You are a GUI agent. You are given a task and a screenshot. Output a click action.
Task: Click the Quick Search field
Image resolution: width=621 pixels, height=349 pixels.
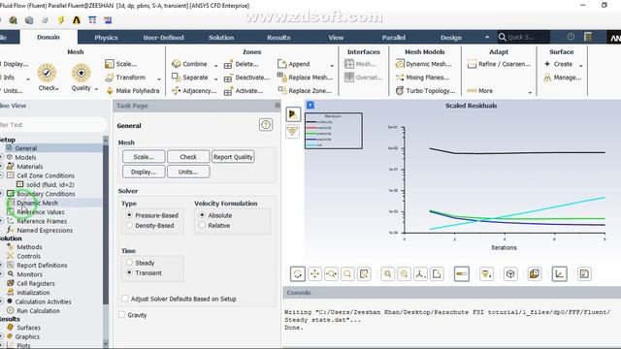coord(523,37)
